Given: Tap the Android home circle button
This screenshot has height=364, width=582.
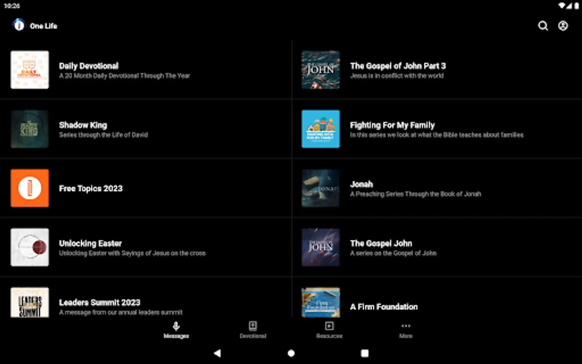Looking at the screenshot, I should 291,353.
